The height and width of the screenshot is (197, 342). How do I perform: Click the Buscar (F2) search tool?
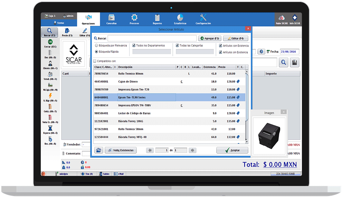click(49, 32)
